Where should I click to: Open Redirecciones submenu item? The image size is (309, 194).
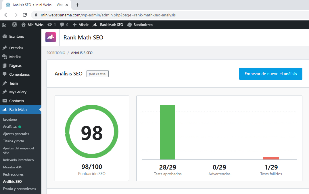pyautogui.click(x=13, y=174)
